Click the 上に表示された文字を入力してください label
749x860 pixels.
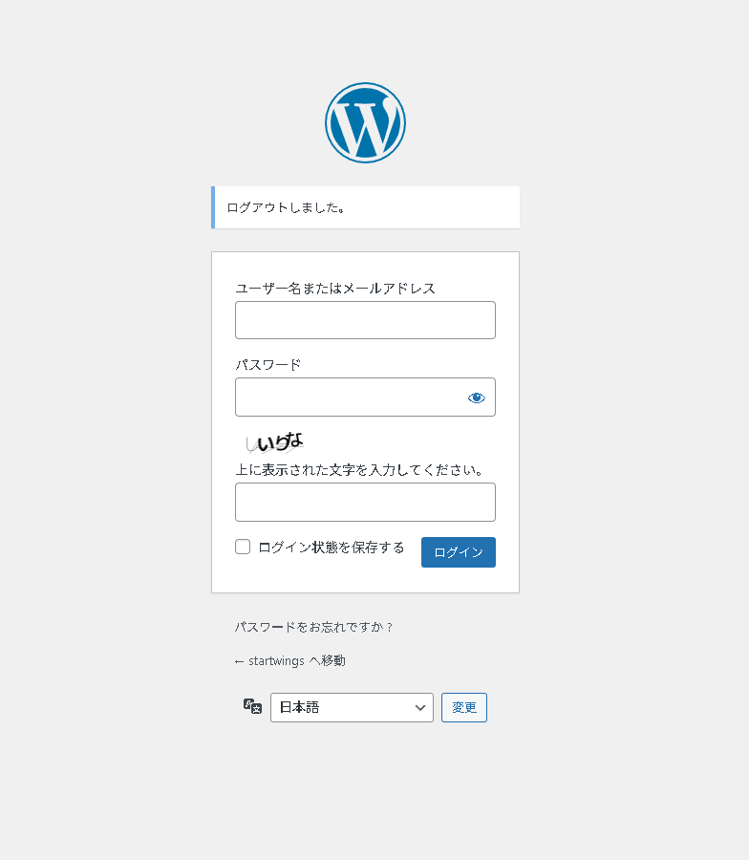(360, 470)
